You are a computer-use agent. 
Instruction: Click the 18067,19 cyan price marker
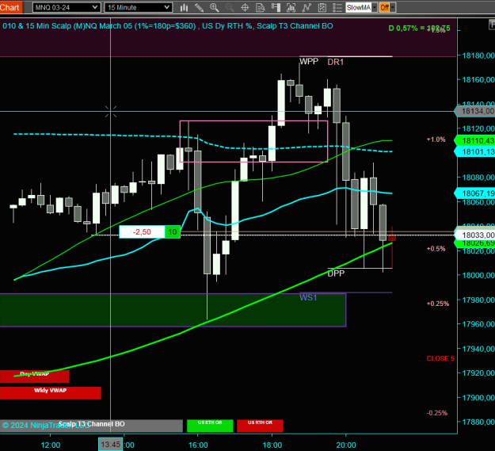474,193
